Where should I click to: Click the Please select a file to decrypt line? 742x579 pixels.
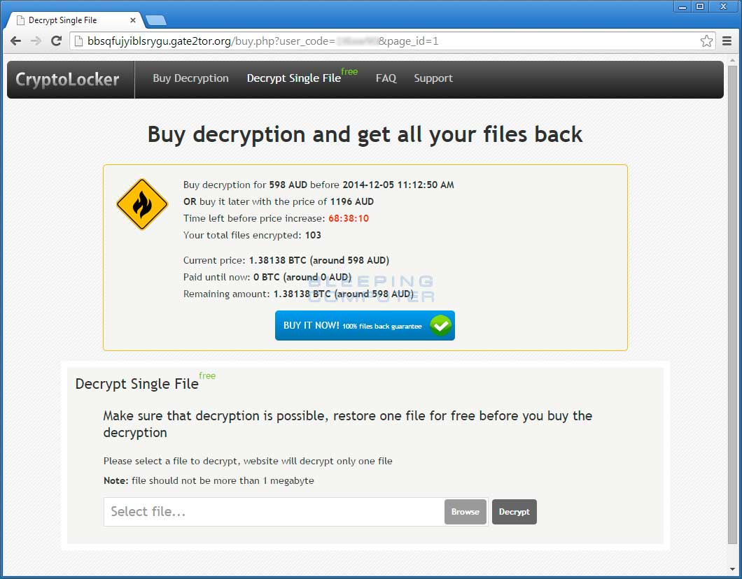click(248, 461)
